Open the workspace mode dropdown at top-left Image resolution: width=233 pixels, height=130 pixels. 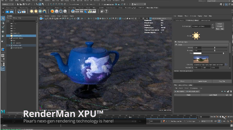tap(8, 4)
